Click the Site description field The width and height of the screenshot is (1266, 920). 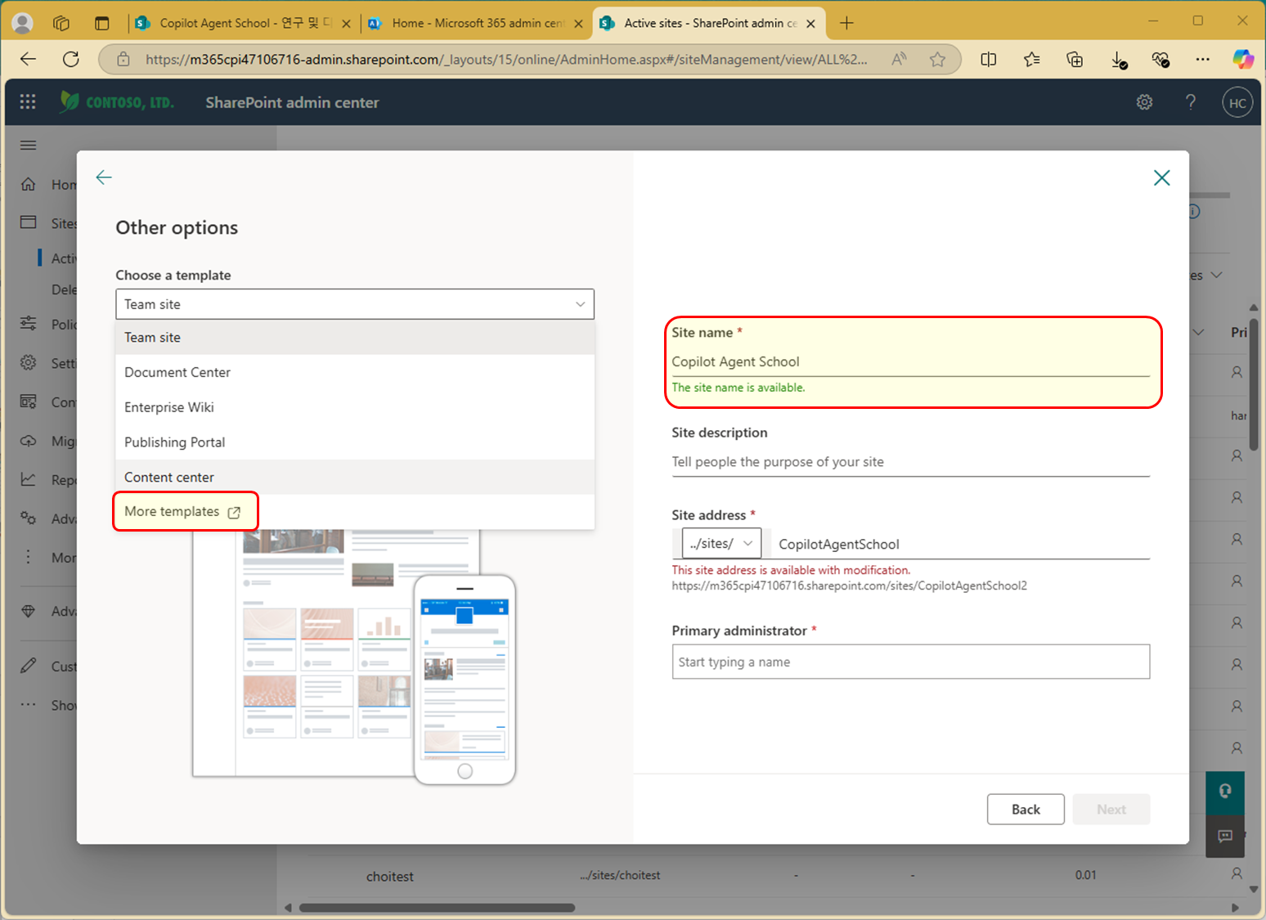(x=910, y=462)
